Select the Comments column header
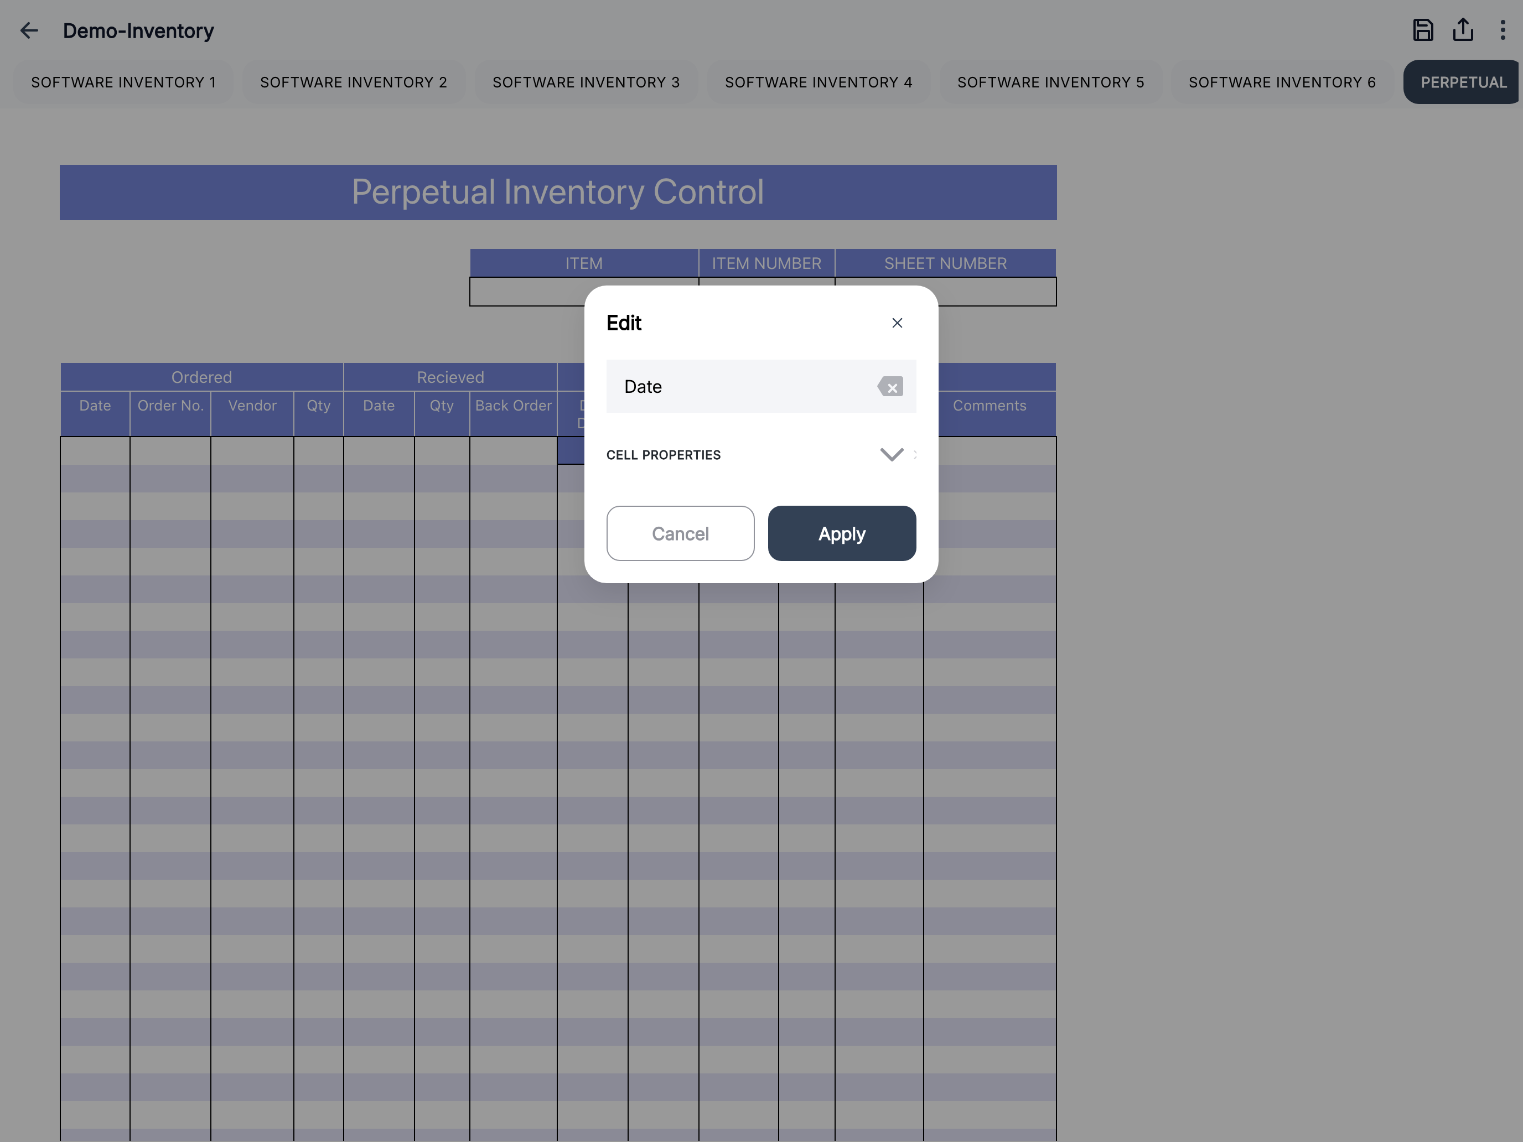Screen dimensions: 1523x1142 click(990, 414)
